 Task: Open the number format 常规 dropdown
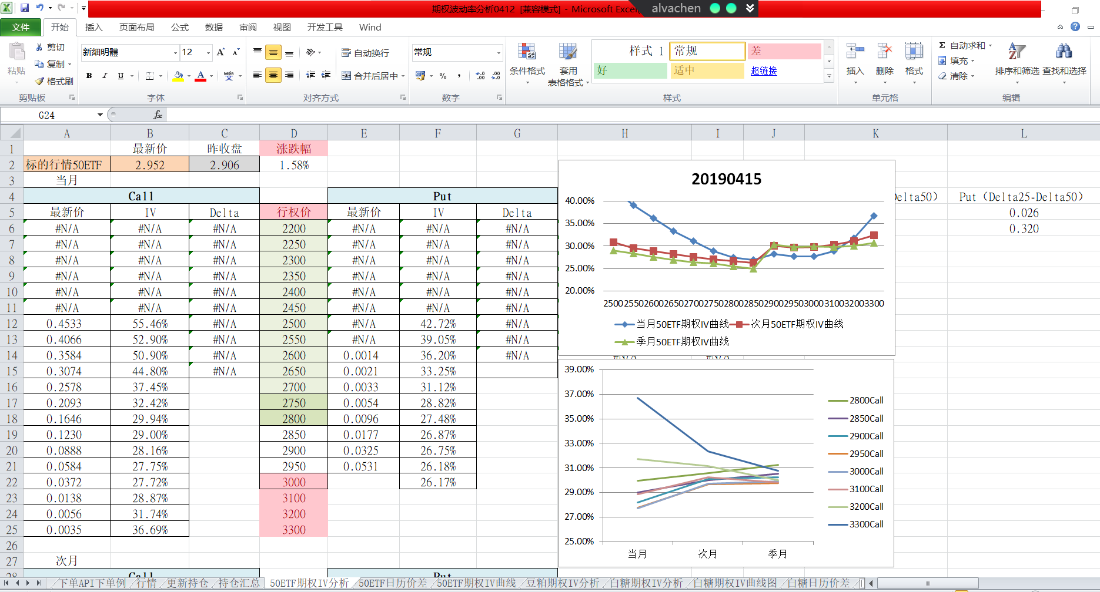(x=499, y=53)
